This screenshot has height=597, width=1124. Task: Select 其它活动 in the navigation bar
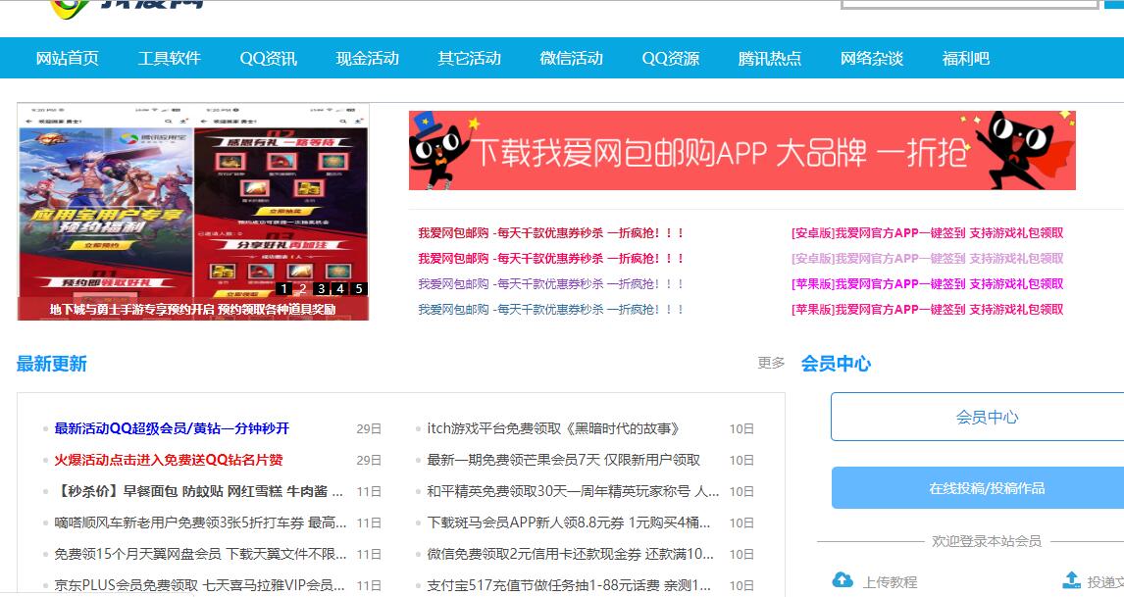coord(469,58)
